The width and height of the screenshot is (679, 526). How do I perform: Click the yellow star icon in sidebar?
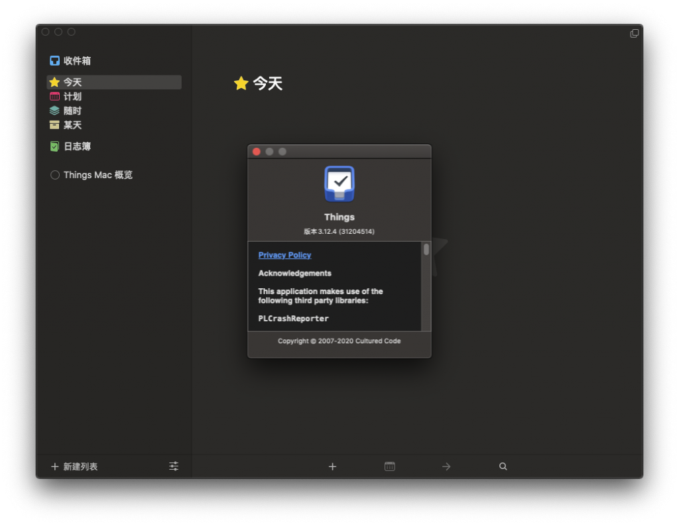pos(54,82)
